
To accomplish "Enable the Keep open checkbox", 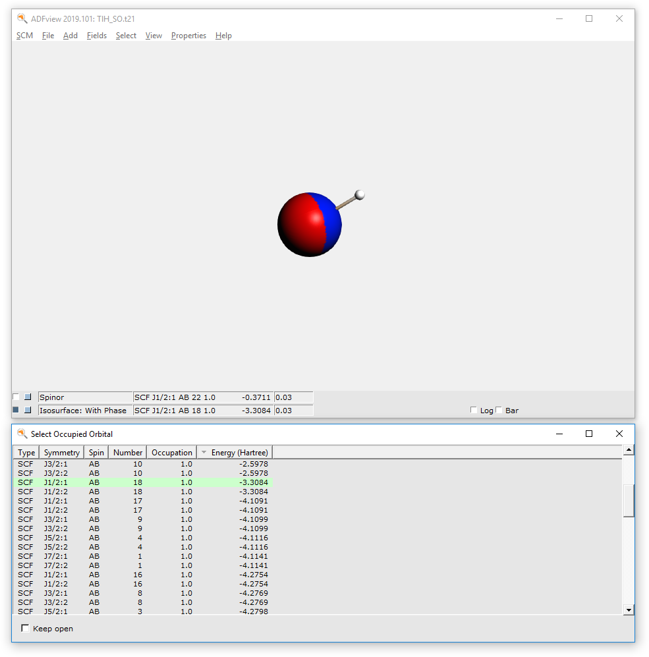I will (25, 628).
